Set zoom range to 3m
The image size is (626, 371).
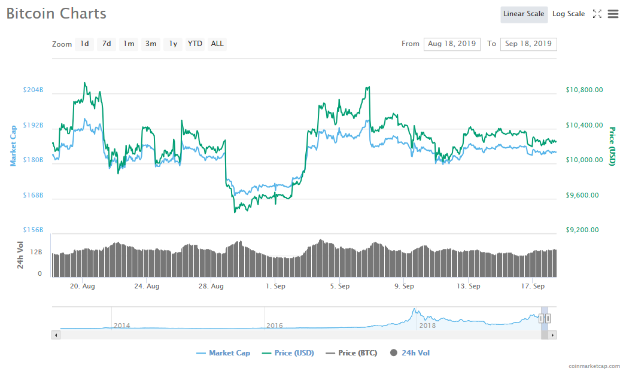tap(151, 44)
